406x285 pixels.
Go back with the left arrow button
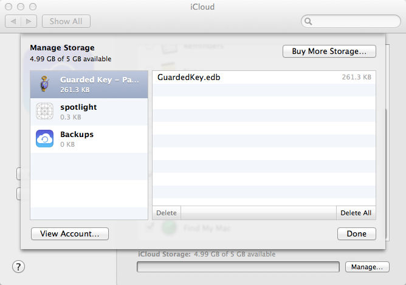(x=13, y=21)
